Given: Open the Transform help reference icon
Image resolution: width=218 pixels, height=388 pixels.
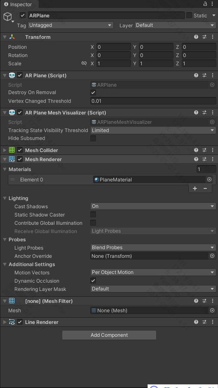Looking at the screenshot, I should tap(196, 37).
